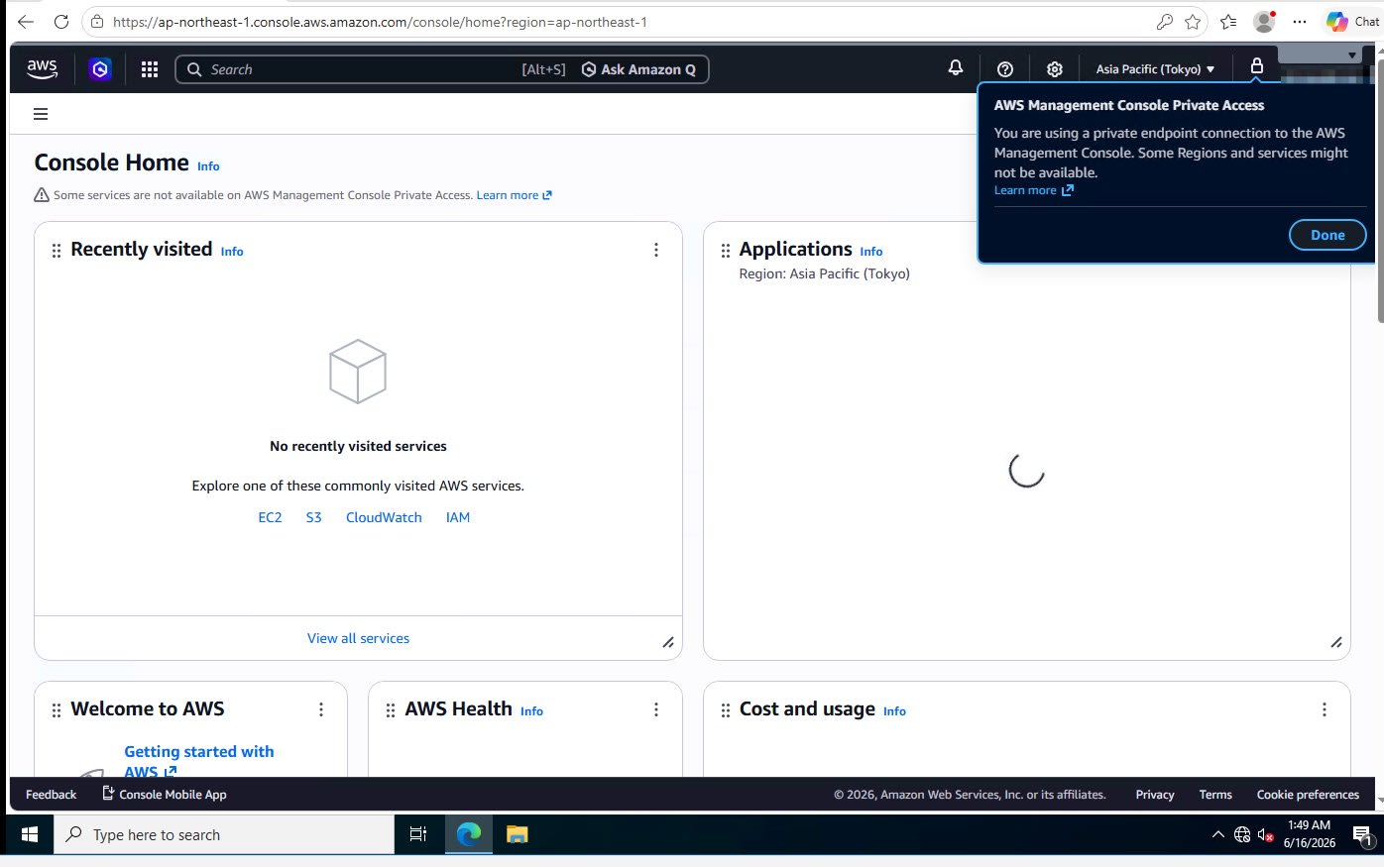Click the password key icon in address bar

click(x=1165, y=22)
